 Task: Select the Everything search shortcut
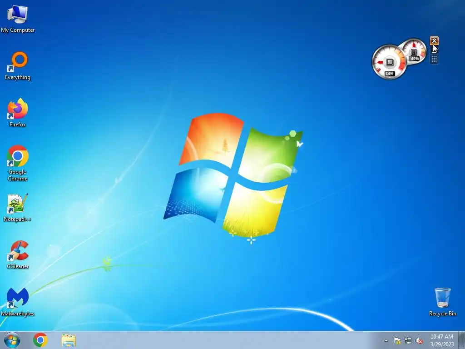click(18, 66)
